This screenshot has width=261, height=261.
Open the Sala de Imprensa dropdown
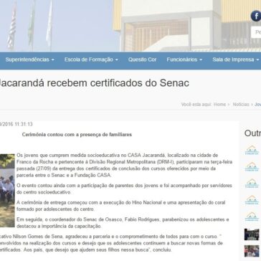coord(236,60)
